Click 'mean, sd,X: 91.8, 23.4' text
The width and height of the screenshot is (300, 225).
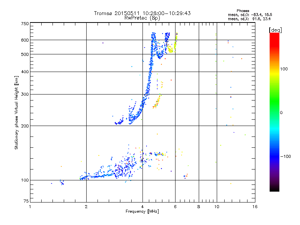pos(249,19)
